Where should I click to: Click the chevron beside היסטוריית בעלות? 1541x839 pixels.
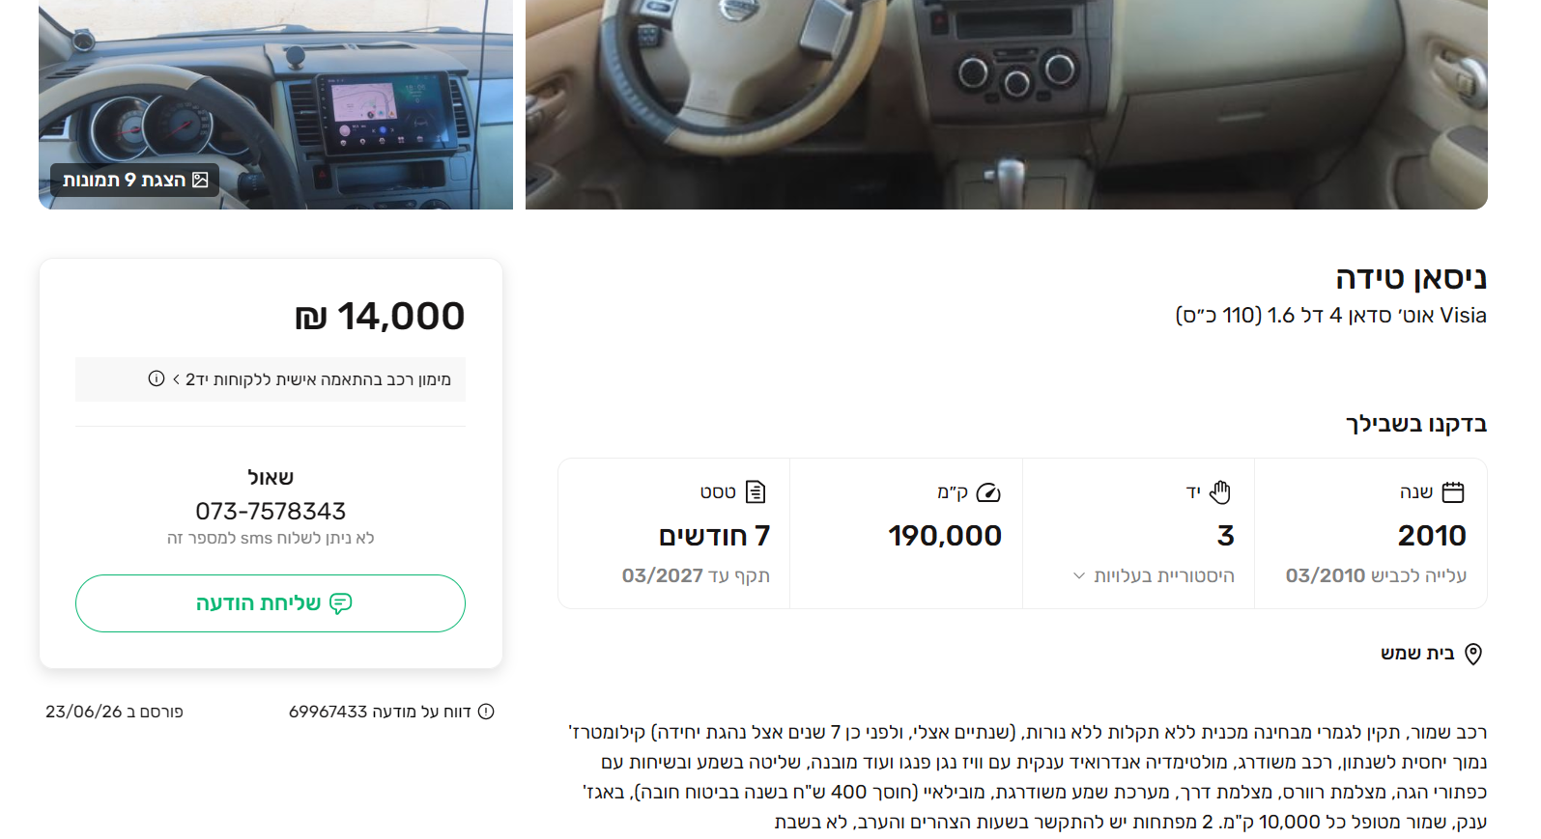tap(1079, 576)
